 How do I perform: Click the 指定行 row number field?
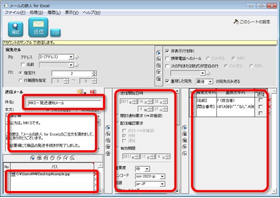(x=72, y=74)
